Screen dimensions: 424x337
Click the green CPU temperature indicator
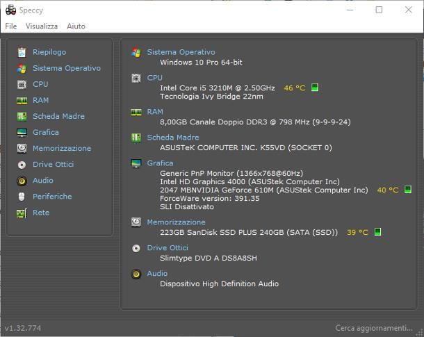(314, 88)
